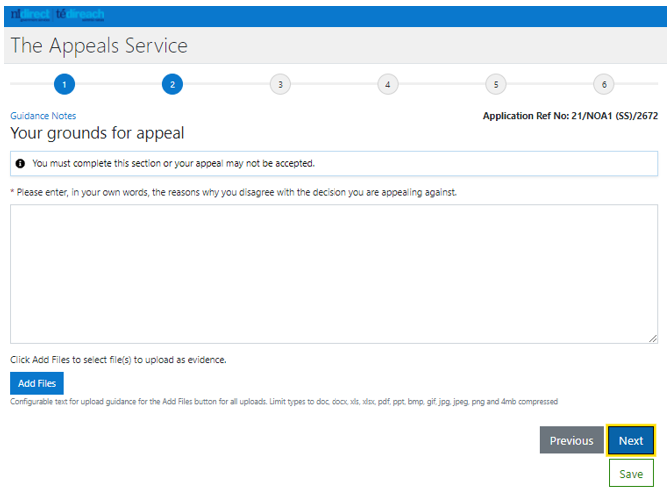
Task: Open the Guidance Notes link
Action: pos(43,116)
